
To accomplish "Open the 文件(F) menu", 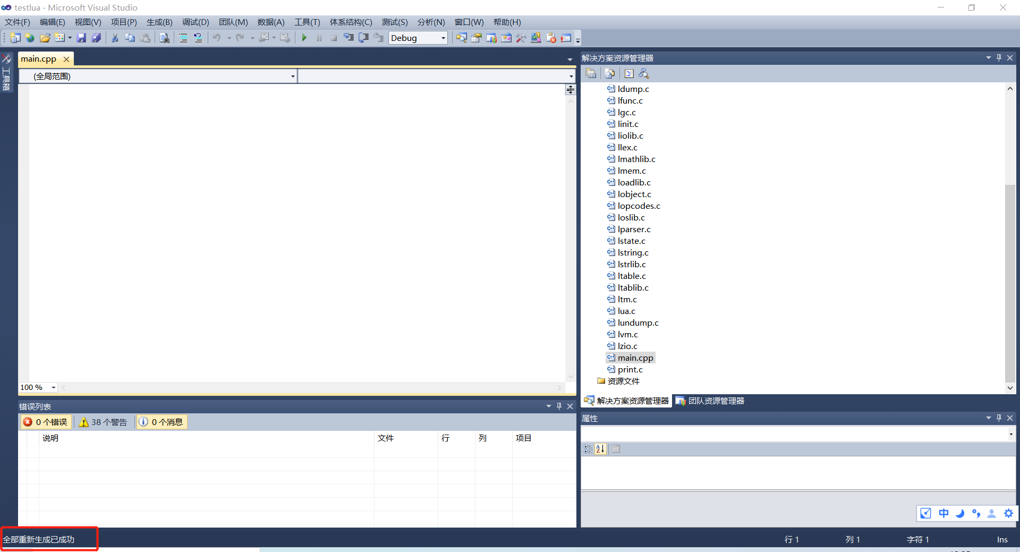I will point(17,22).
